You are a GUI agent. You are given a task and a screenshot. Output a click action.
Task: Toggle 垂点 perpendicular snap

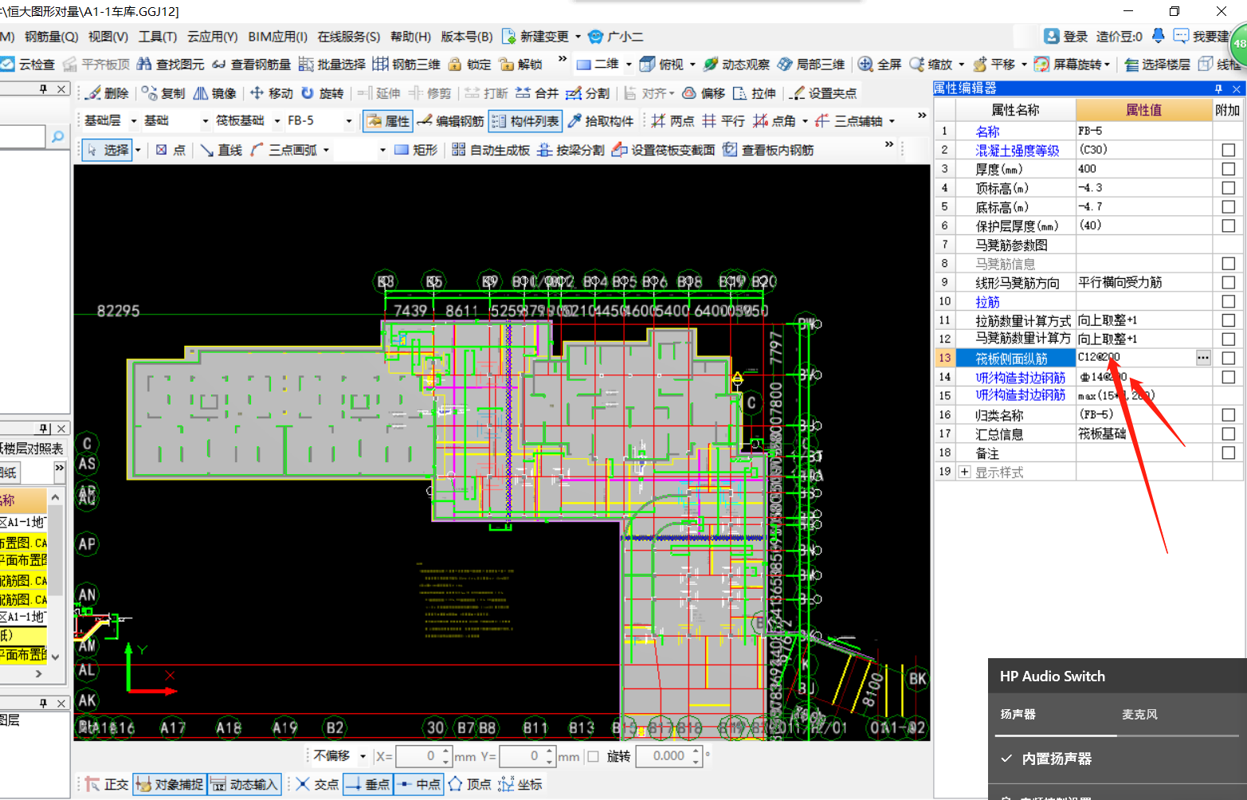pos(367,784)
